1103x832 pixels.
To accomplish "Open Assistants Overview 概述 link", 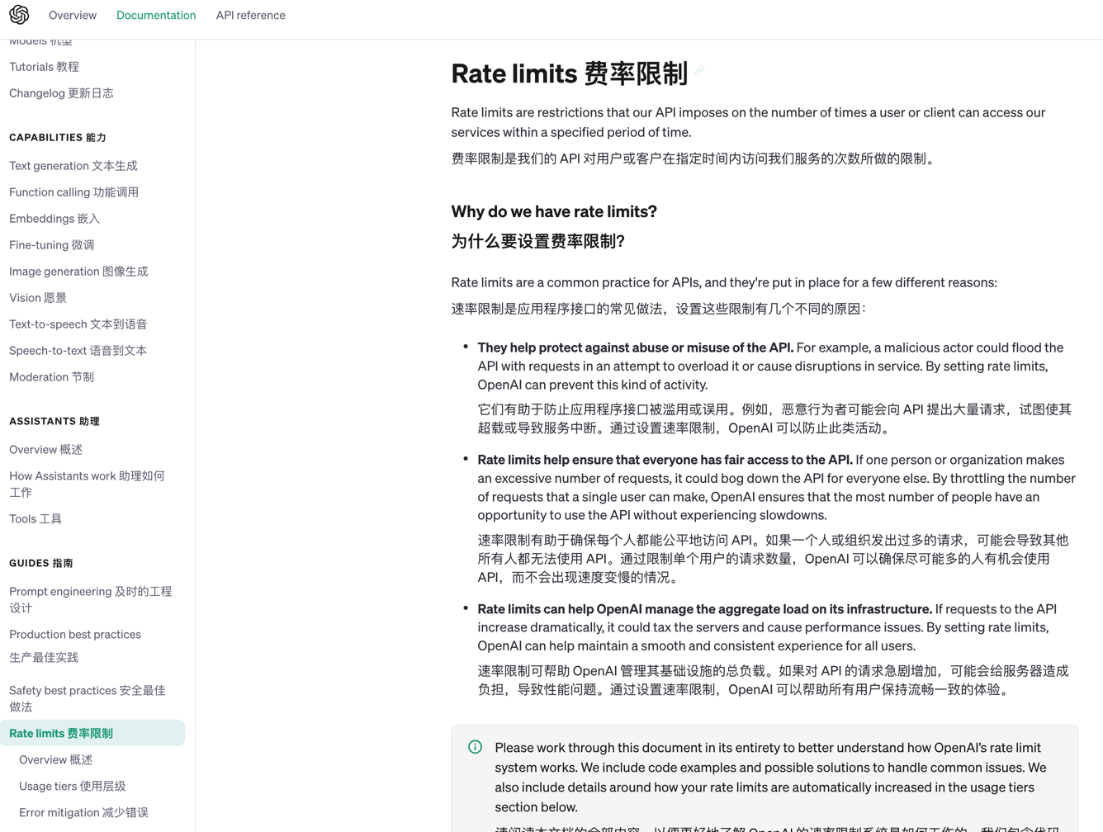I will [45, 450].
